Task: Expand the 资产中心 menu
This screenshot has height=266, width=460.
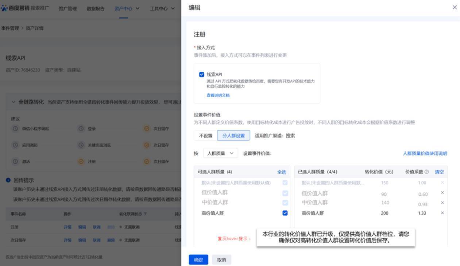Action: tap(127, 8)
